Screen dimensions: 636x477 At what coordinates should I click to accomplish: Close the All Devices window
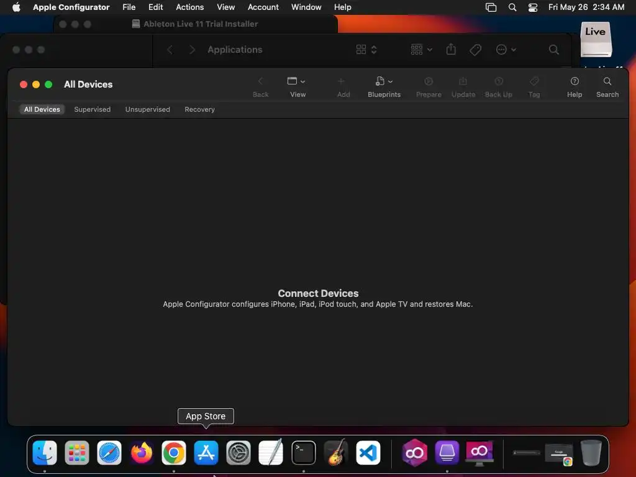tap(24, 84)
